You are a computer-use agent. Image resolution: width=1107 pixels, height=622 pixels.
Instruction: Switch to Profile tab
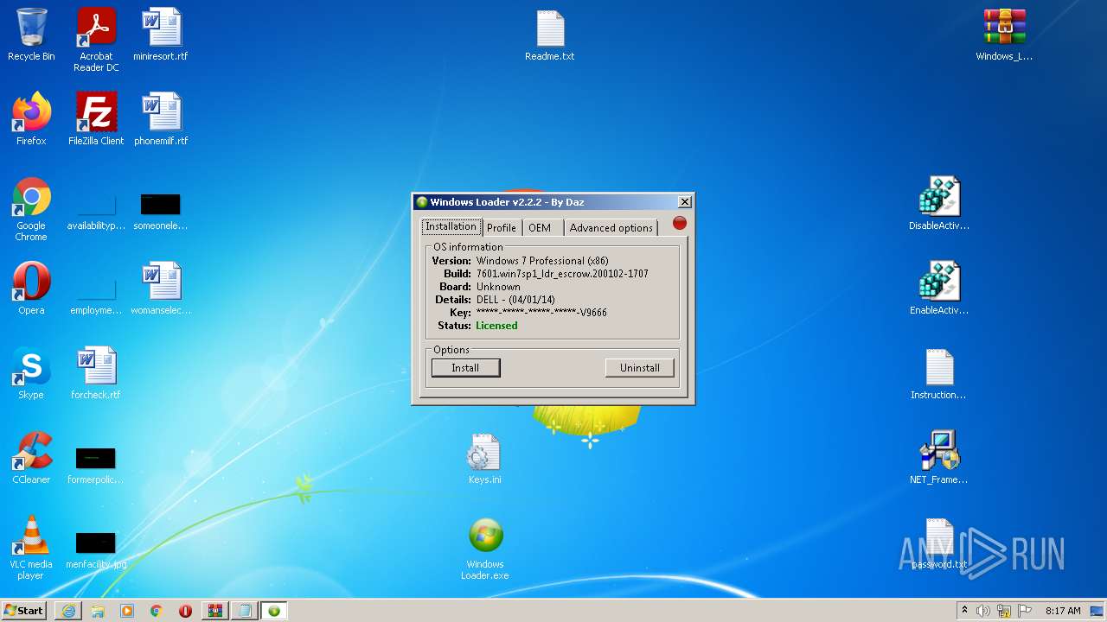[502, 228]
